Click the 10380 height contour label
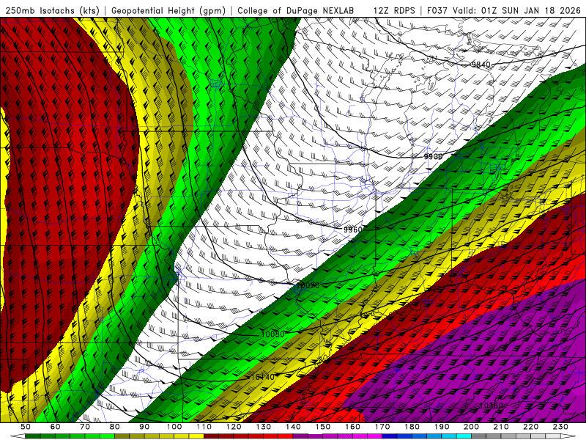The width and height of the screenshot is (586, 440). click(491, 406)
